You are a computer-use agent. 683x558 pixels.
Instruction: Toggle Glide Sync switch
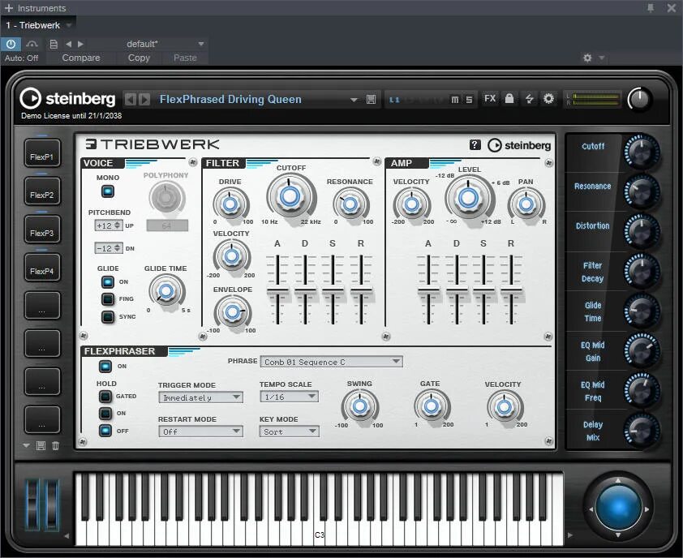pyautogui.click(x=108, y=316)
